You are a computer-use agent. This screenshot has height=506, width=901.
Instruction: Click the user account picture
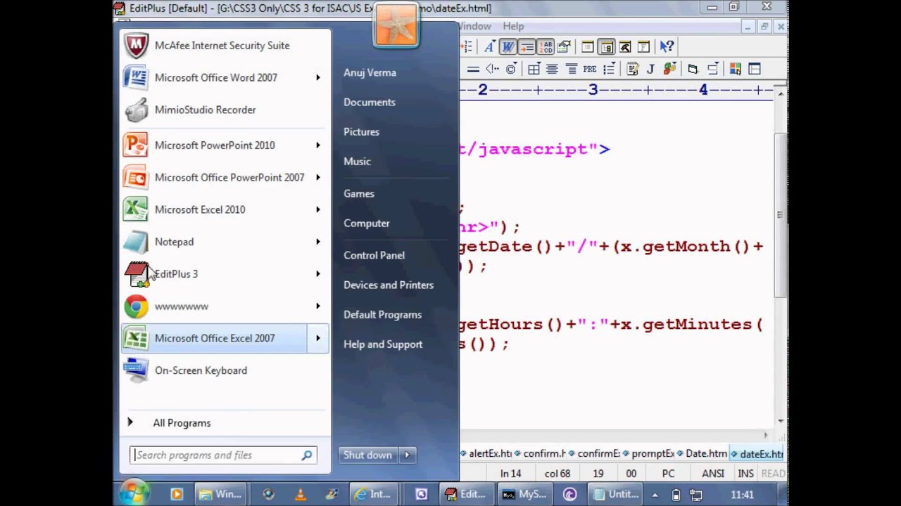[396, 26]
